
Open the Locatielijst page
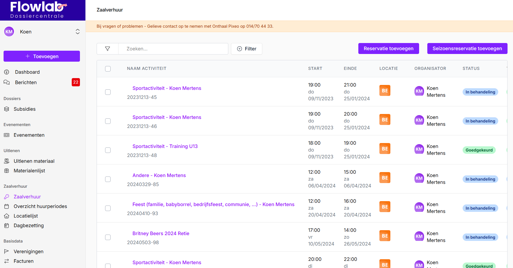[x=26, y=216]
